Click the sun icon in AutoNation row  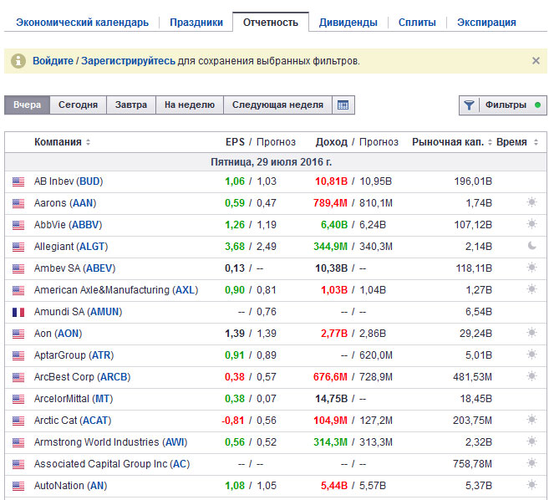pyautogui.click(x=531, y=485)
